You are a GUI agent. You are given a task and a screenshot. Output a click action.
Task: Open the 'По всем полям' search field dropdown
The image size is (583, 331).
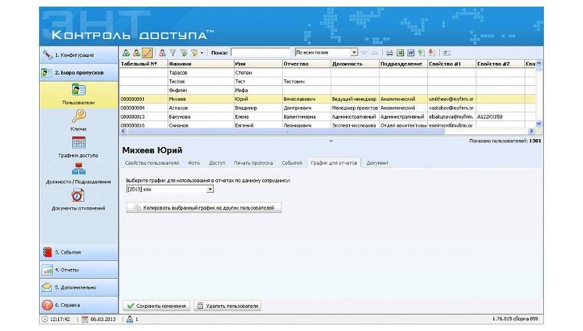[354, 52]
